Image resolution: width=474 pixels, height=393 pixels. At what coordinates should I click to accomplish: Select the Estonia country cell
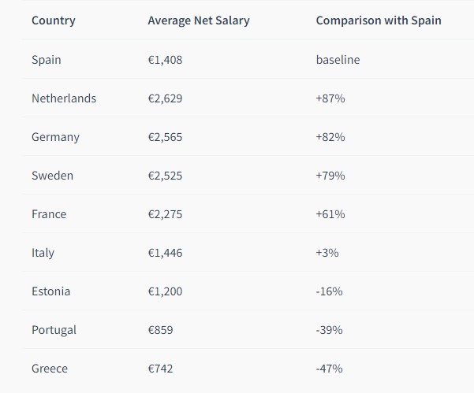click(50, 291)
